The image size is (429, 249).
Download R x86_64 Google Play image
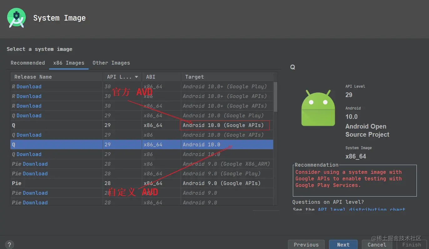[29, 86]
